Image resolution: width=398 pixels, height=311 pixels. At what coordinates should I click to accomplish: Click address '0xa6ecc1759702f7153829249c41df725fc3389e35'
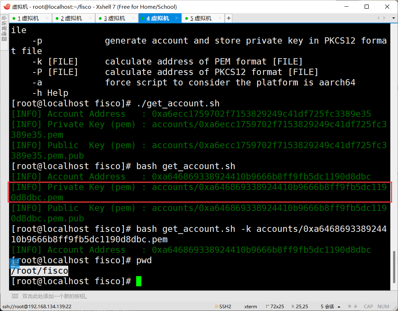[262, 114]
